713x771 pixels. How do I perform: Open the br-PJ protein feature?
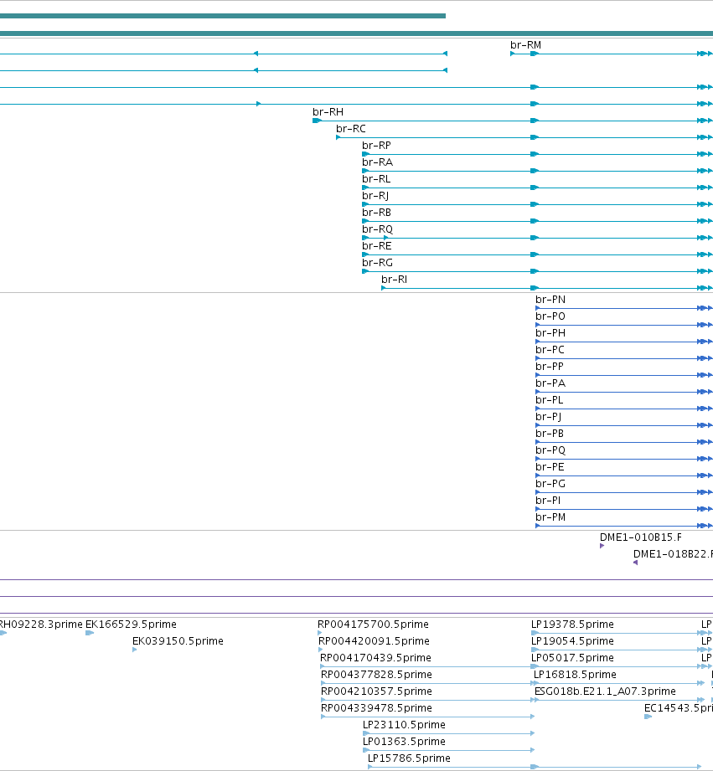624,425
